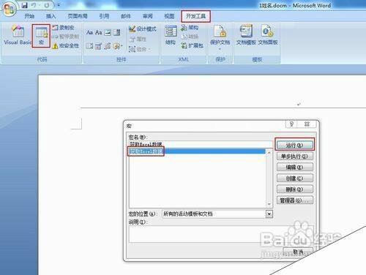Switch to the View (视图) tab
Screen dimensions: 366x275
pos(169,16)
